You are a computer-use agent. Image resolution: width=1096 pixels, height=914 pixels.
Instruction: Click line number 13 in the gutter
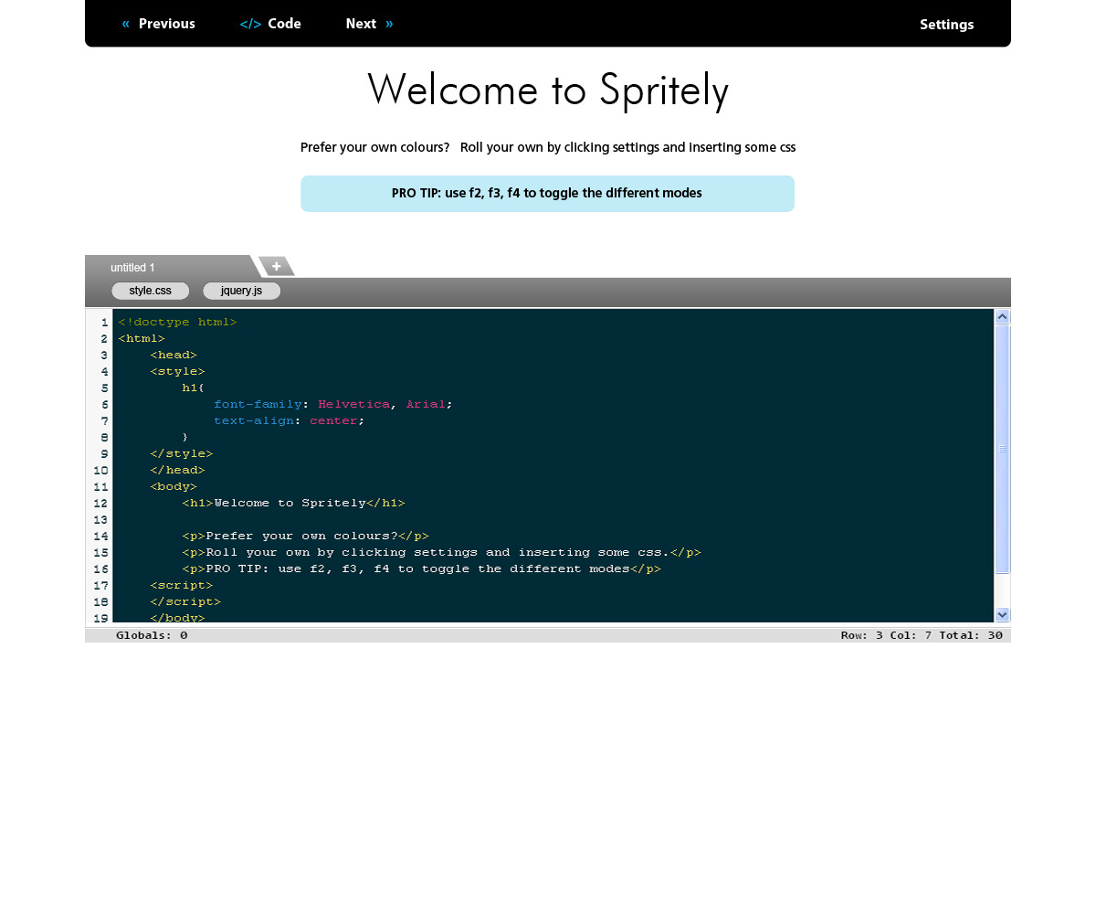100,519
